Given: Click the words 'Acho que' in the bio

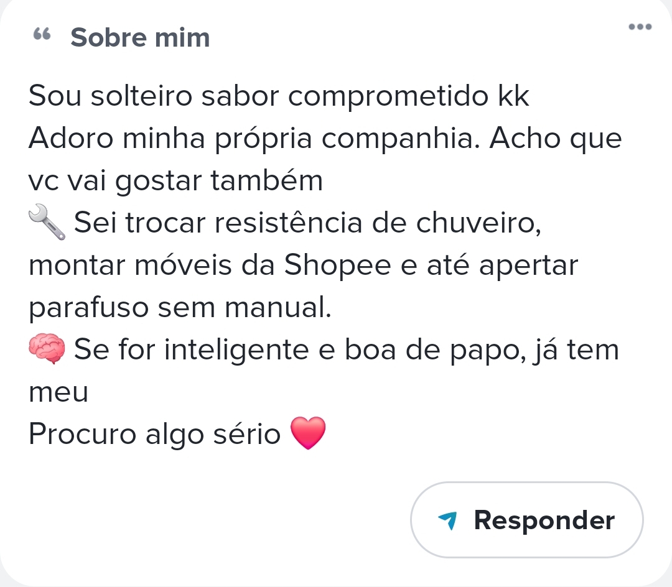Looking at the screenshot, I should [x=555, y=139].
